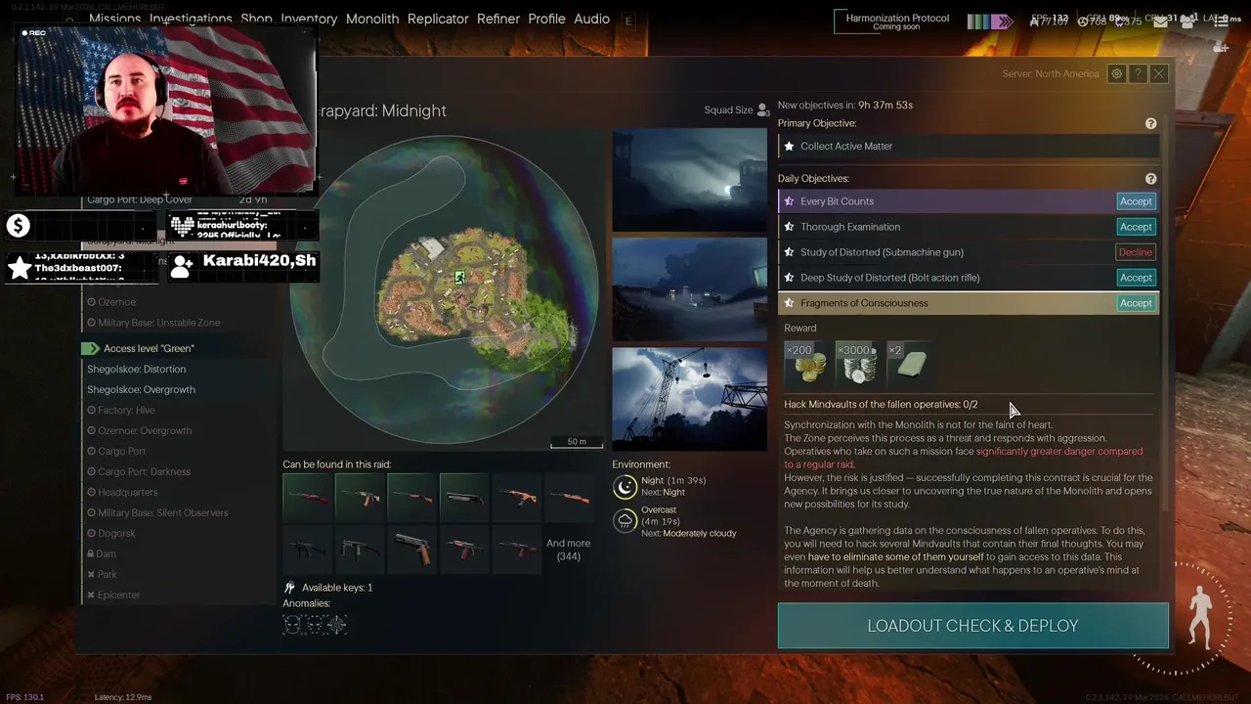1251x704 pixels.
Task: Open the Replicator menu
Action: 438,19
